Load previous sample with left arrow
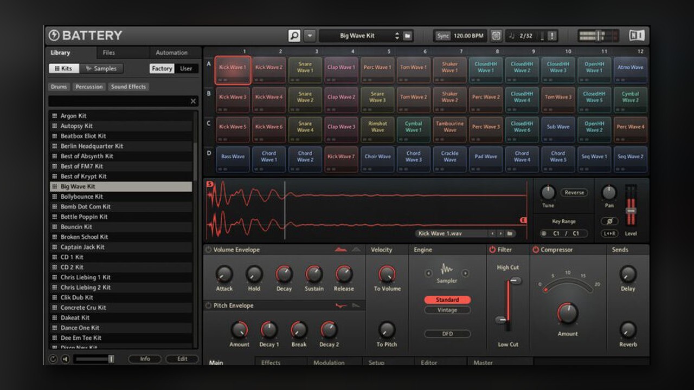This screenshot has height=390, width=694. [492, 233]
